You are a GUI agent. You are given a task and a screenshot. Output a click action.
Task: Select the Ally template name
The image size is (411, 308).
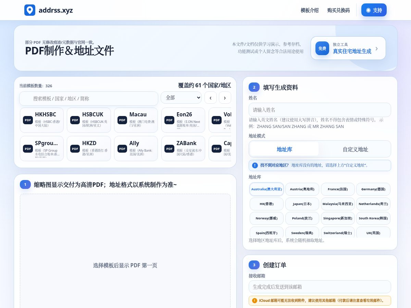pos(134,143)
